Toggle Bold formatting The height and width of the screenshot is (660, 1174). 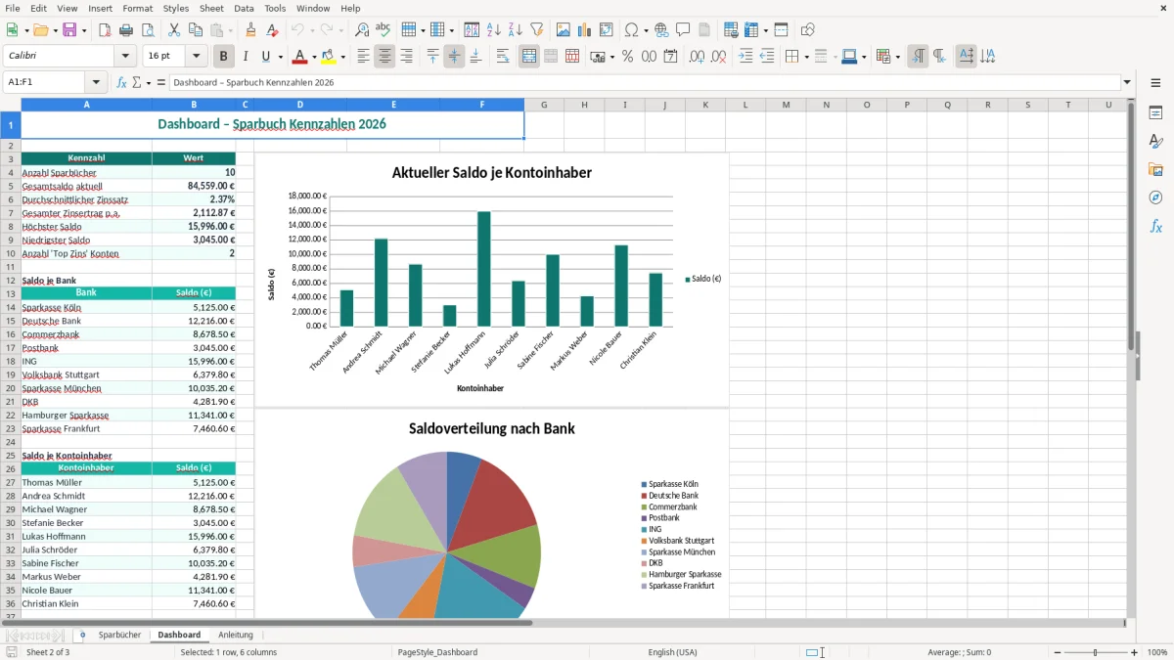(x=224, y=57)
